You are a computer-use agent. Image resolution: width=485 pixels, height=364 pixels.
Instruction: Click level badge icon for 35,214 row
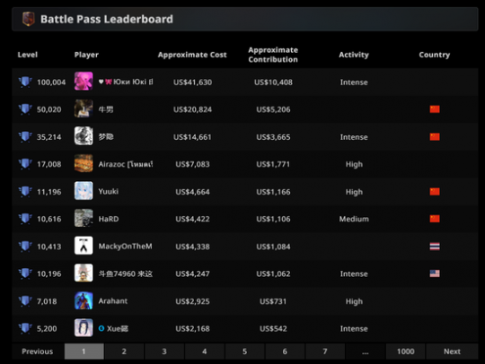tap(25, 137)
